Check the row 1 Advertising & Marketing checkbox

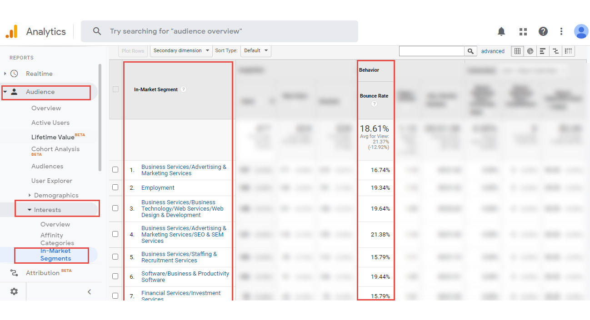pyautogui.click(x=115, y=170)
